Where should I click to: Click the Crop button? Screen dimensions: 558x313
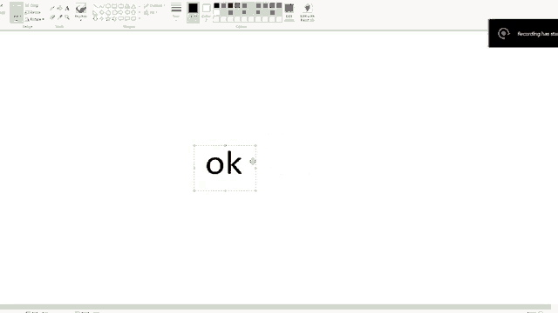click(32, 5)
